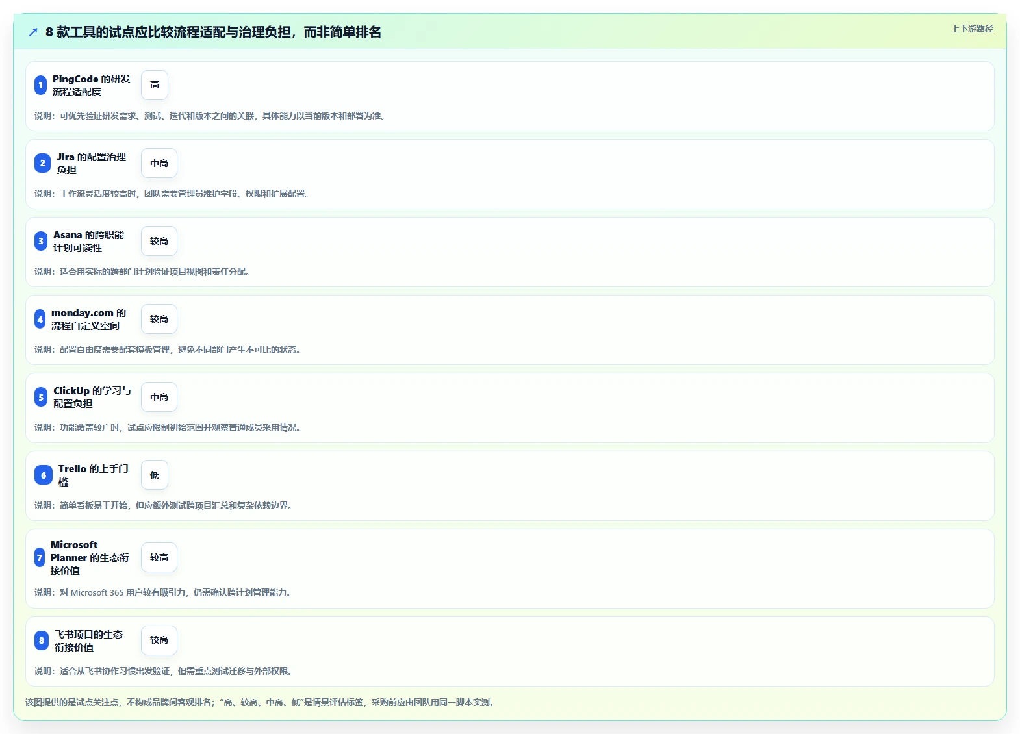Click the title Microsoft Planner 的生态衔接价值
Viewport: 1020px width, 734px height.
click(x=90, y=557)
